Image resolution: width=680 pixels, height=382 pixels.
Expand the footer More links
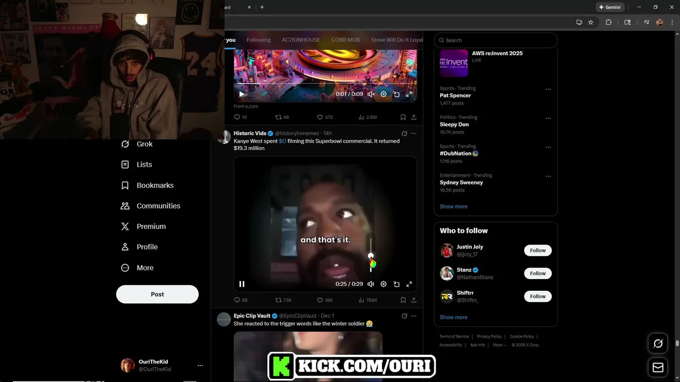(x=499, y=345)
